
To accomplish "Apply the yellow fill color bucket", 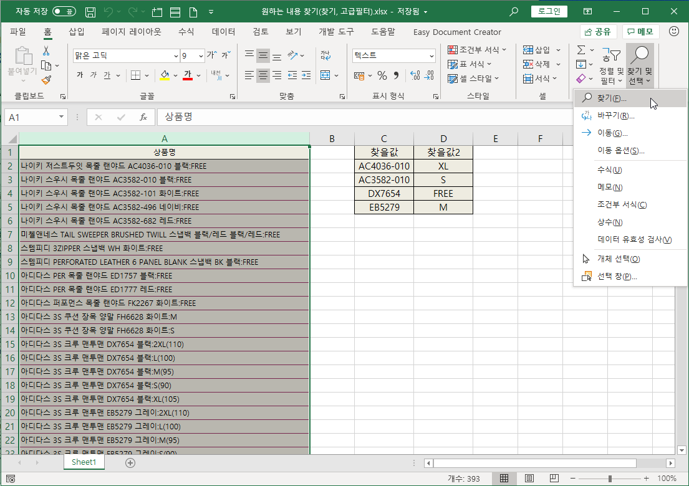I will click(x=165, y=75).
